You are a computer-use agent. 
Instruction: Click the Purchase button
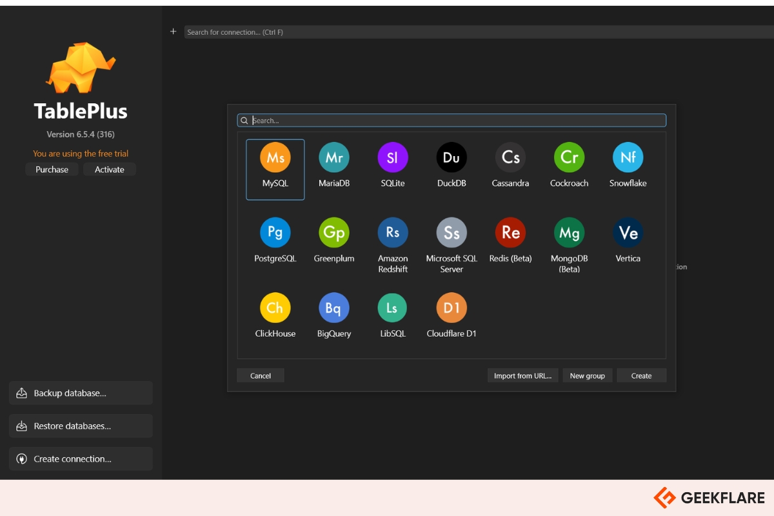[52, 170]
